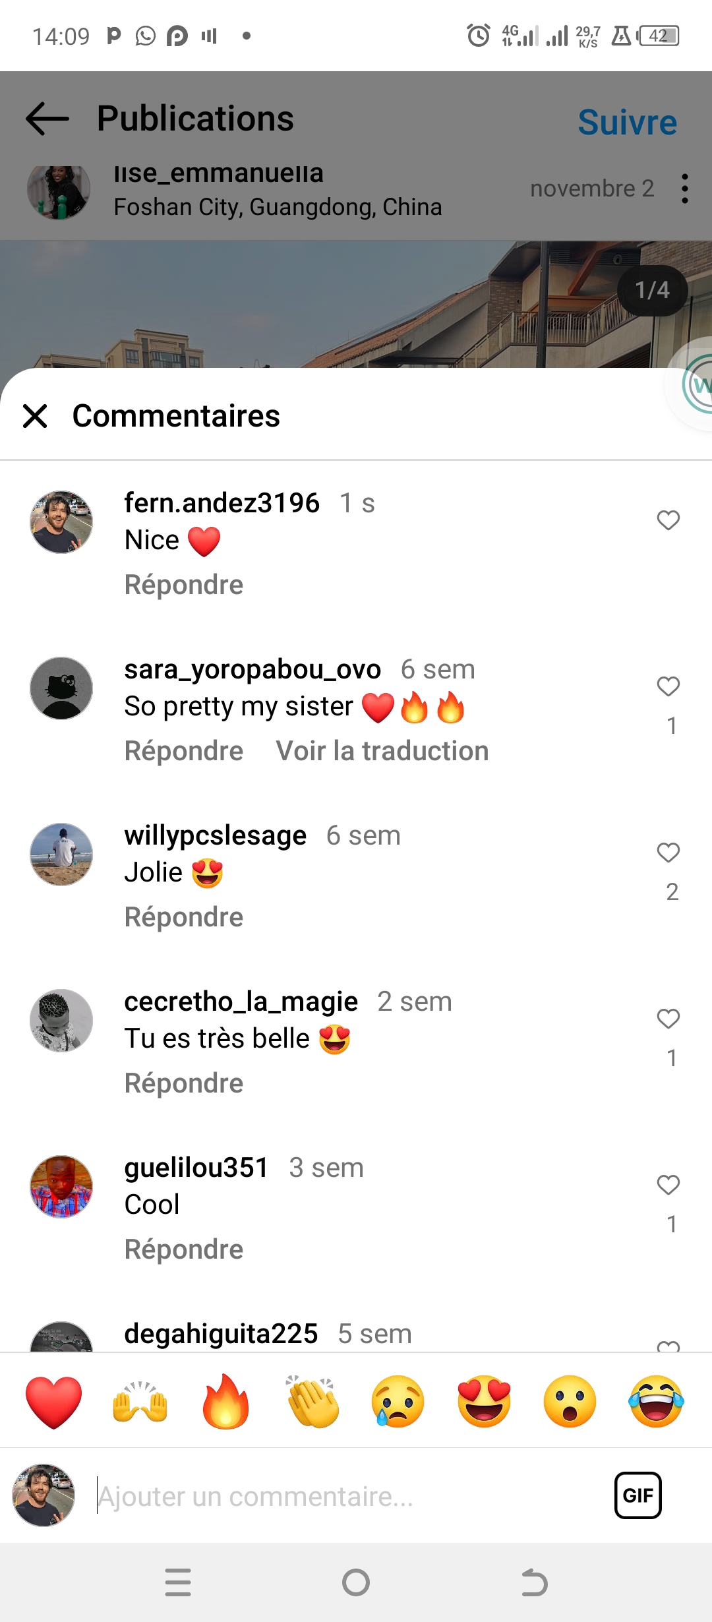712x1622 pixels.
Task: Open the GIF picker
Action: point(638,1495)
